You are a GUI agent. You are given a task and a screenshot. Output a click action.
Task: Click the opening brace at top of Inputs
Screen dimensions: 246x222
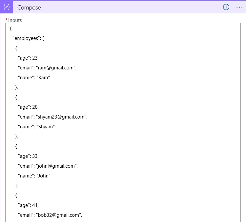[x=11, y=28]
